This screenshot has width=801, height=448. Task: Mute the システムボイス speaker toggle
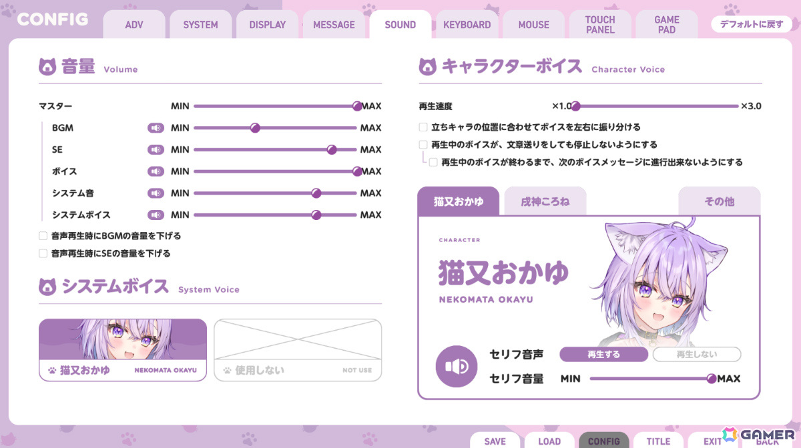click(156, 215)
